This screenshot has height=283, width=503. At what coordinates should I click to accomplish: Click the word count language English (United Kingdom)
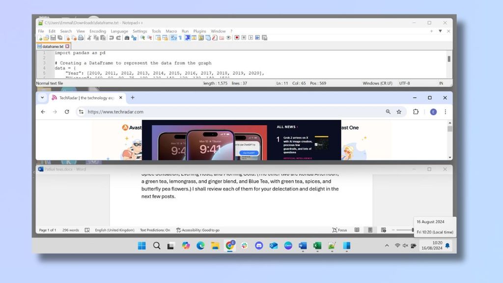click(x=114, y=229)
